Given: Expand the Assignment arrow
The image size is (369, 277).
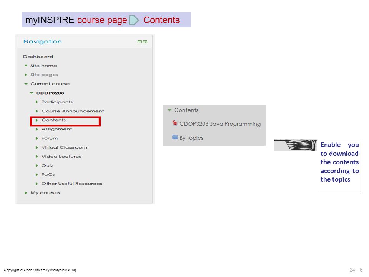Looking at the screenshot, I should [37, 129].
